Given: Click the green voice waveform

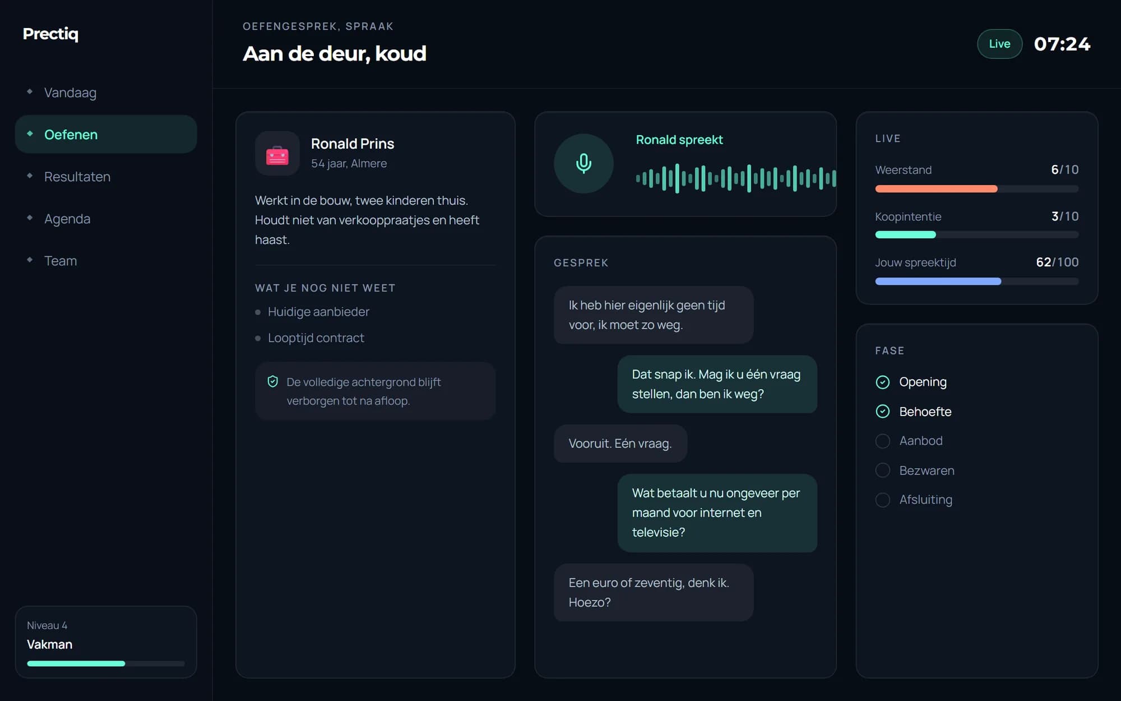Looking at the screenshot, I should pos(736,178).
